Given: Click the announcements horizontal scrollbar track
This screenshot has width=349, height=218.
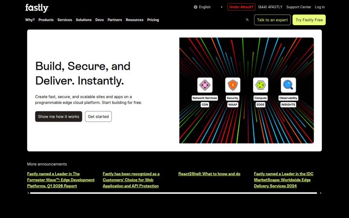Looking at the screenshot, I should [174, 193].
